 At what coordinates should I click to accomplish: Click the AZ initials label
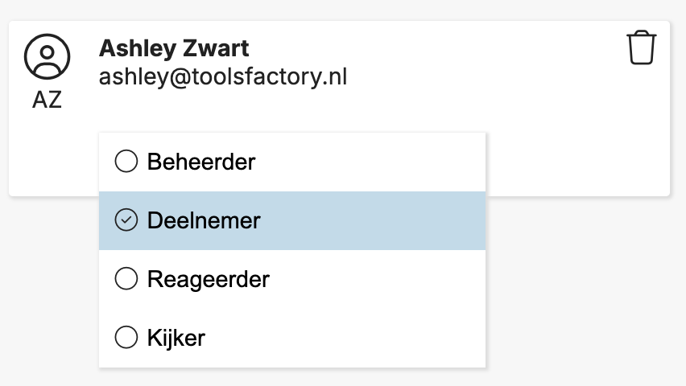47,100
